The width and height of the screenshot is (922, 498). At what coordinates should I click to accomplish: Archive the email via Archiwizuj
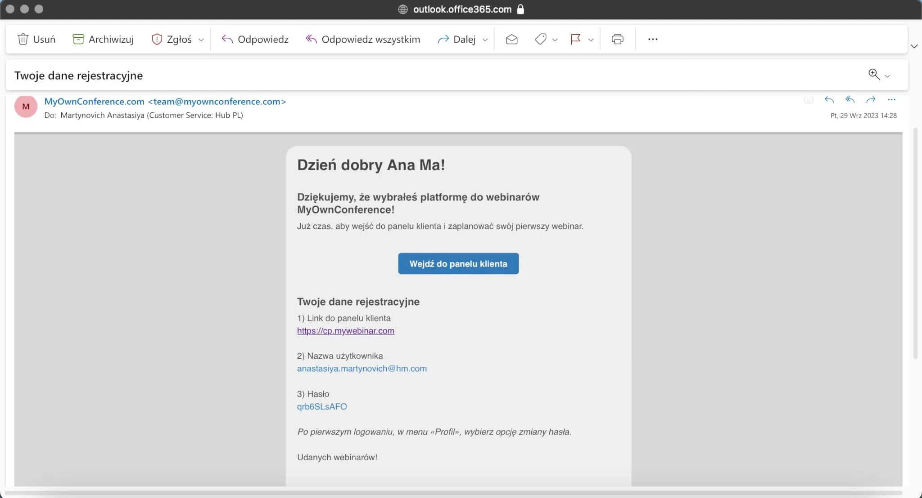104,39
